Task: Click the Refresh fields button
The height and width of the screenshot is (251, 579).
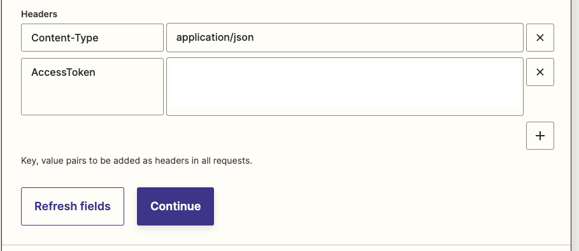Action: (x=73, y=206)
